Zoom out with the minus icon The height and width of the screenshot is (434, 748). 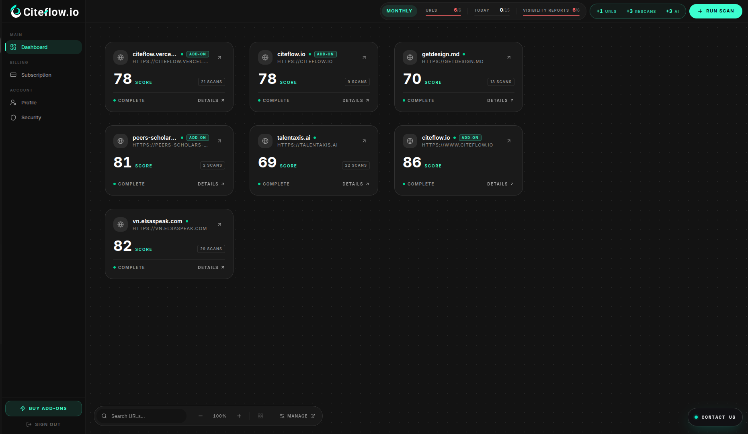(201, 416)
